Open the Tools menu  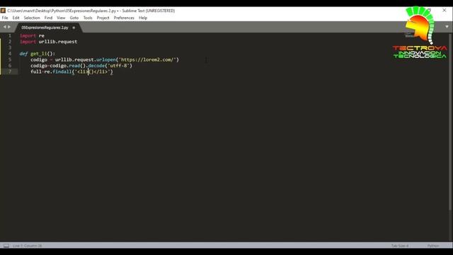coord(88,18)
